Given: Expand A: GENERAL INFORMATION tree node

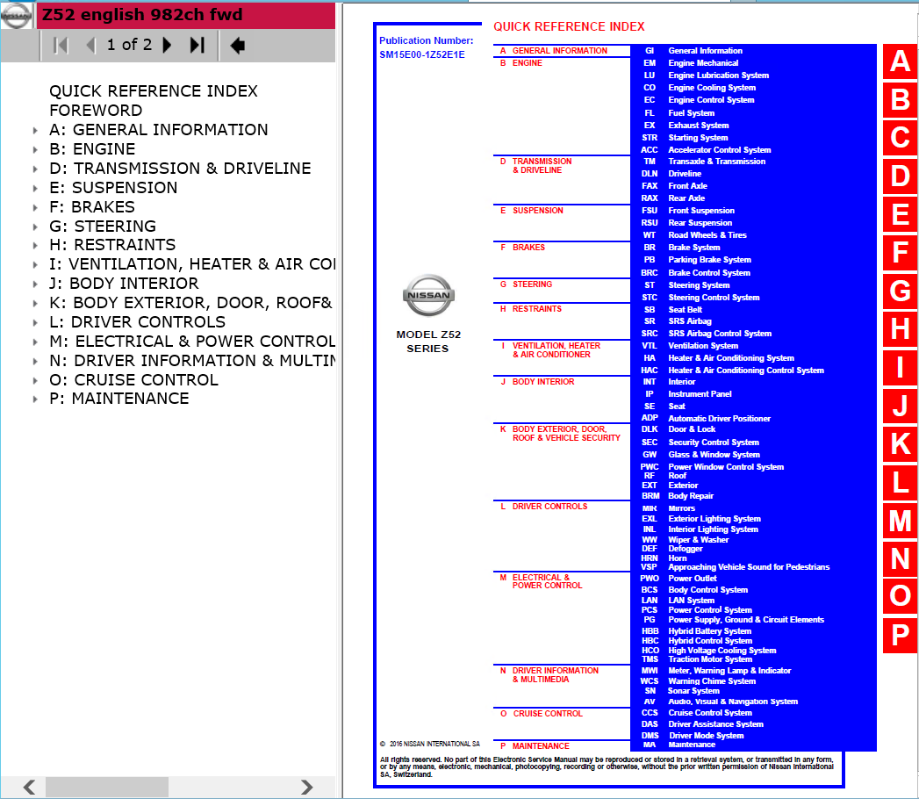Looking at the screenshot, I should pos(35,130).
